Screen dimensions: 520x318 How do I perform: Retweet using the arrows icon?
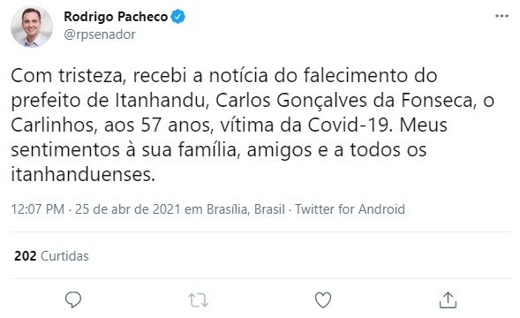[198, 300]
